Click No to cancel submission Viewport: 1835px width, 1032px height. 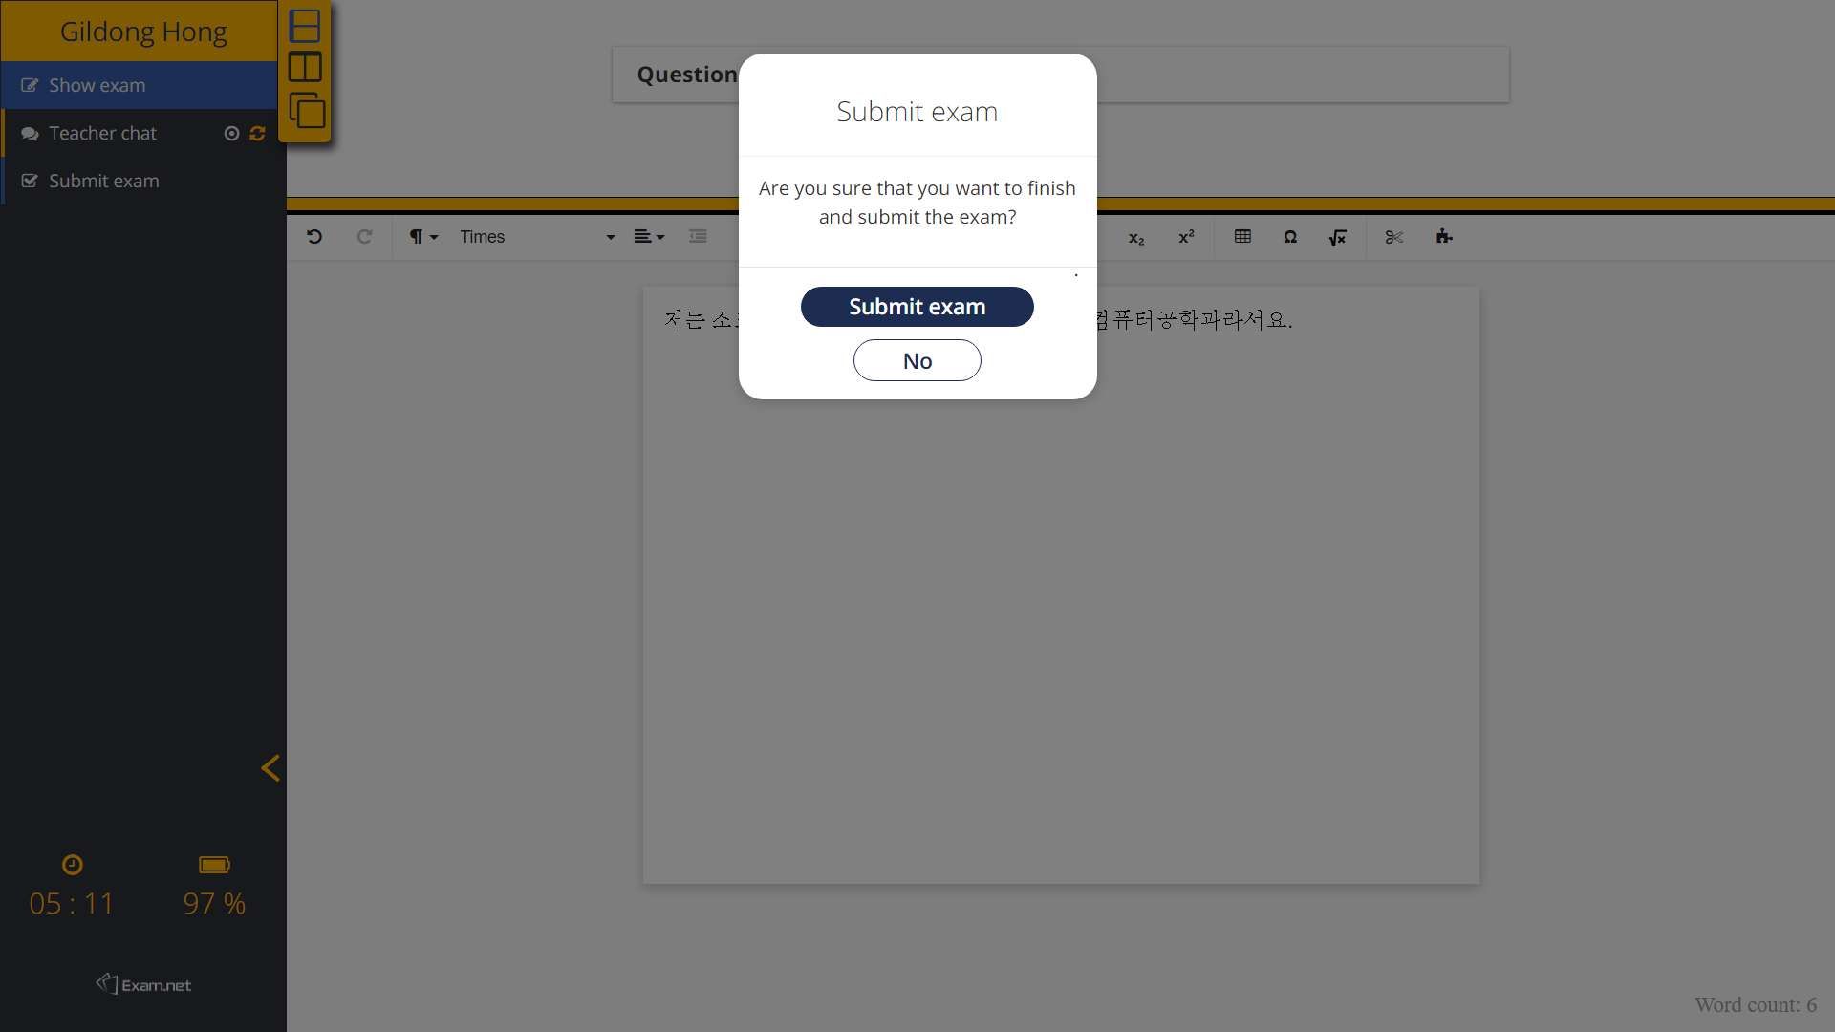coord(917,360)
